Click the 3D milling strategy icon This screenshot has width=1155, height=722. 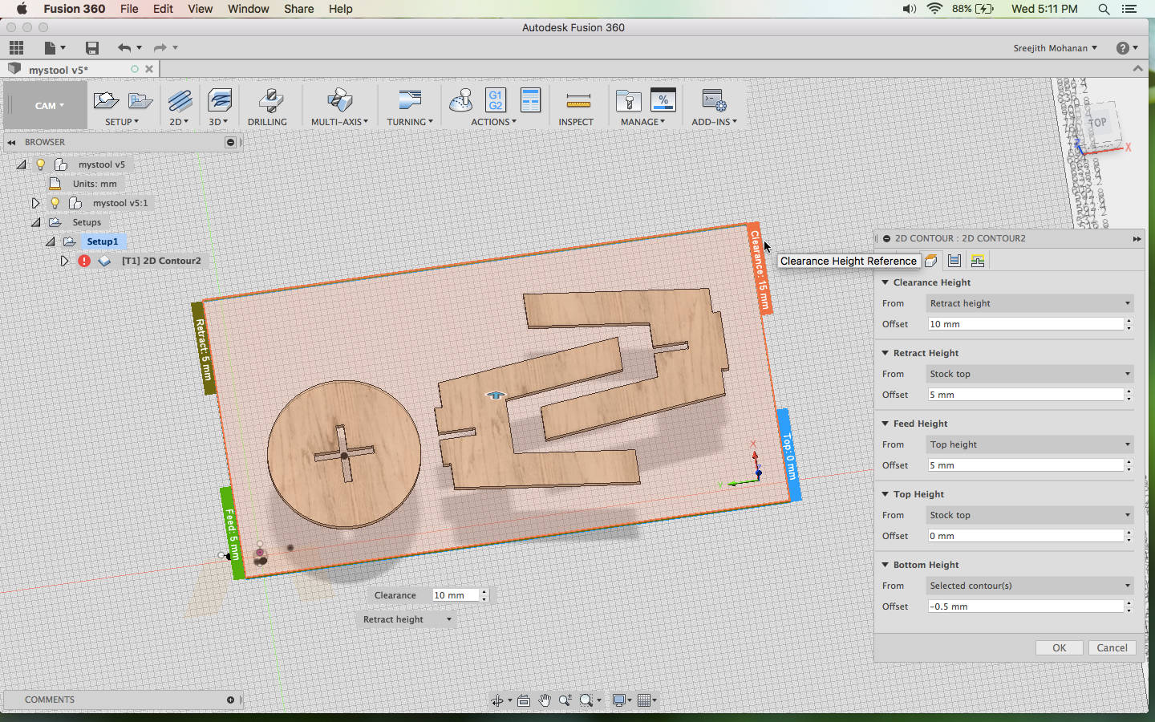click(x=219, y=101)
